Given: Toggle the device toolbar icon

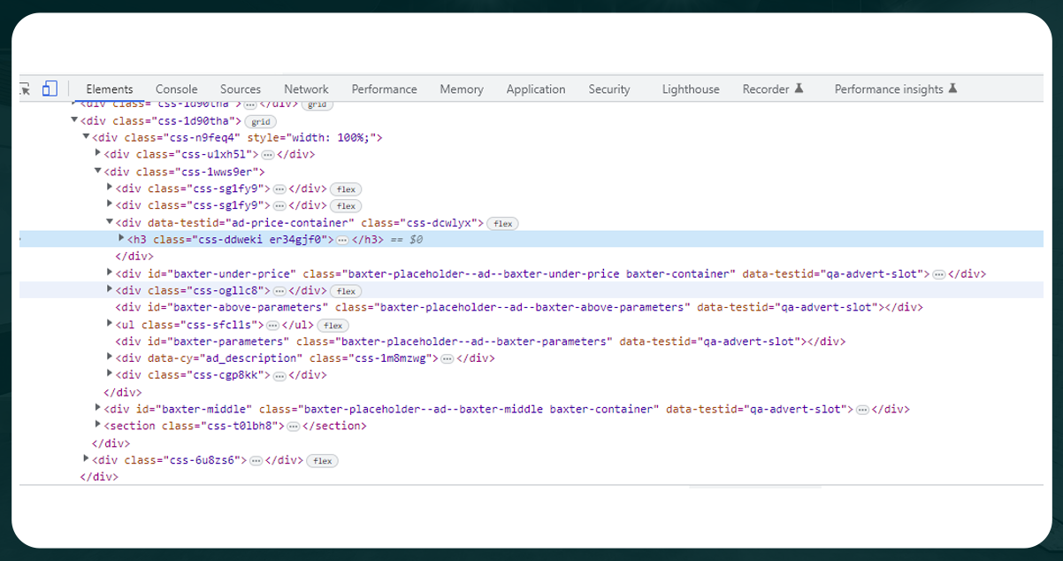Looking at the screenshot, I should [x=50, y=88].
